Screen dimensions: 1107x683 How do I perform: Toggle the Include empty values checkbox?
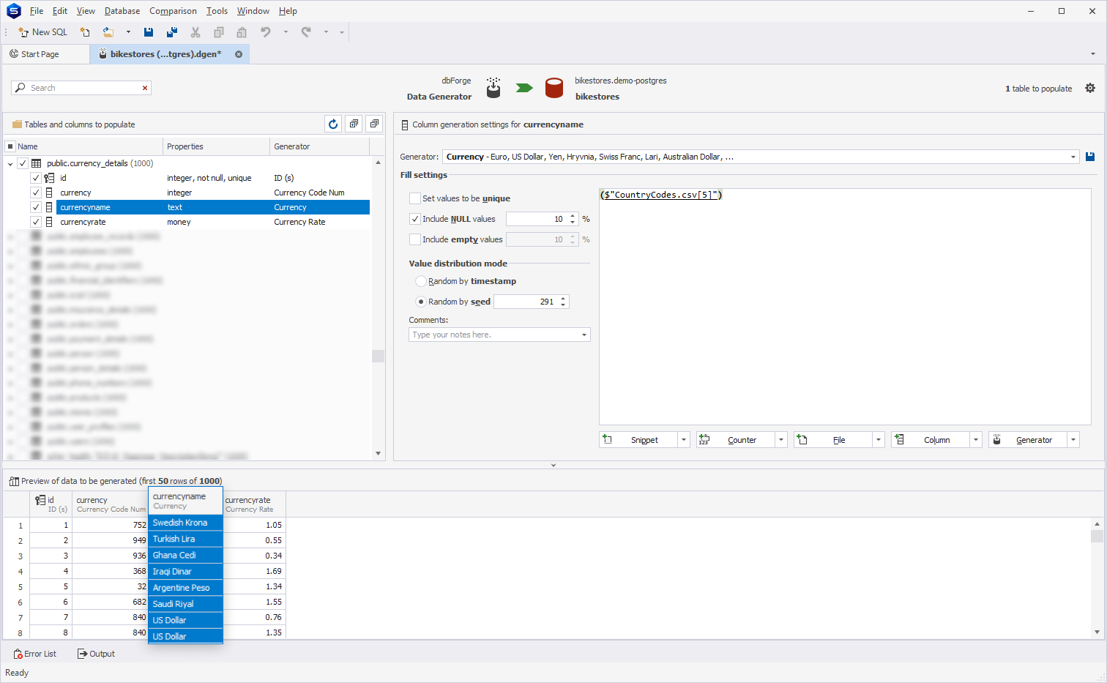pyautogui.click(x=415, y=239)
